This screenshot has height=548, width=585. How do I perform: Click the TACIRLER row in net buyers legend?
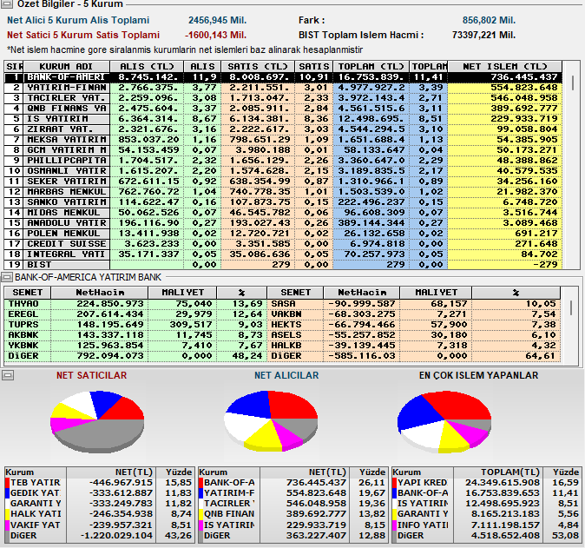point(292,504)
